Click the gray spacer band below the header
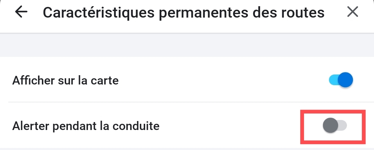374x150 pixels. pyautogui.click(x=187, y=46)
